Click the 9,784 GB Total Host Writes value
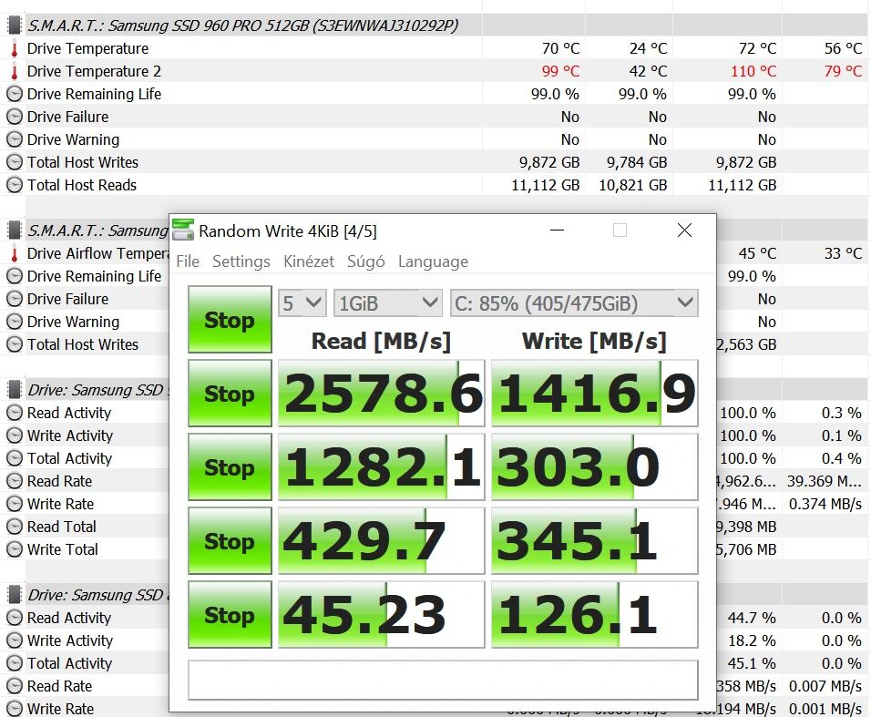 [637, 162]
